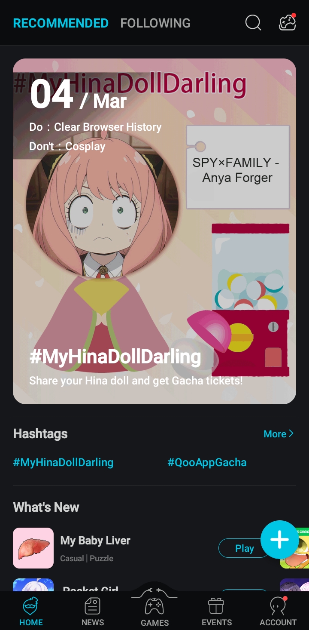Expand Hashtags with More chevron

(279, 434)
